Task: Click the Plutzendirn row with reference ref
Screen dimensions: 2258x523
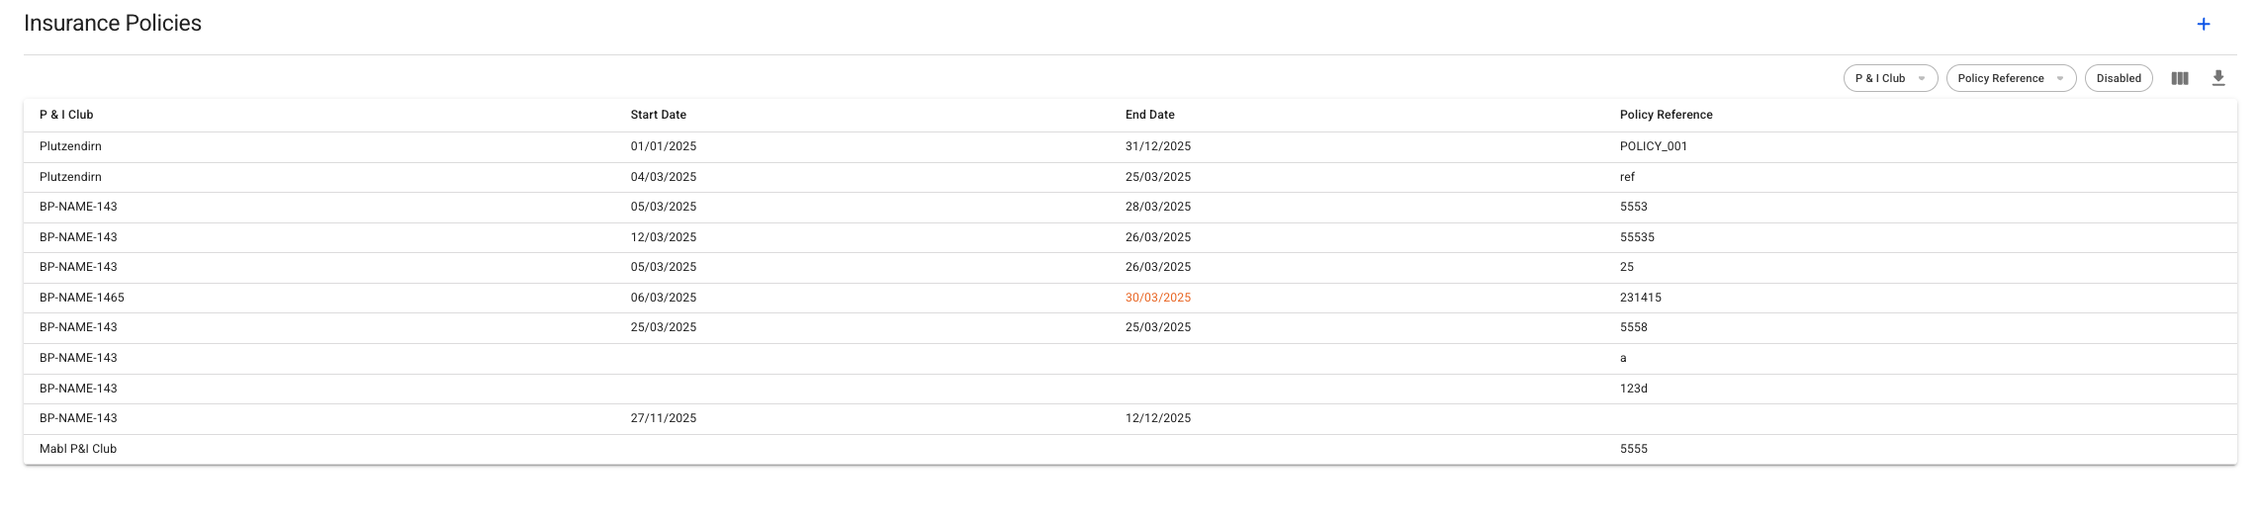Action: point(1627,177)
